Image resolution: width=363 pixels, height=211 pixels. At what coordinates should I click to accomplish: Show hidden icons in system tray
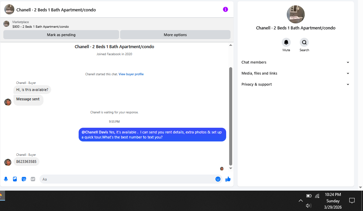300,201
